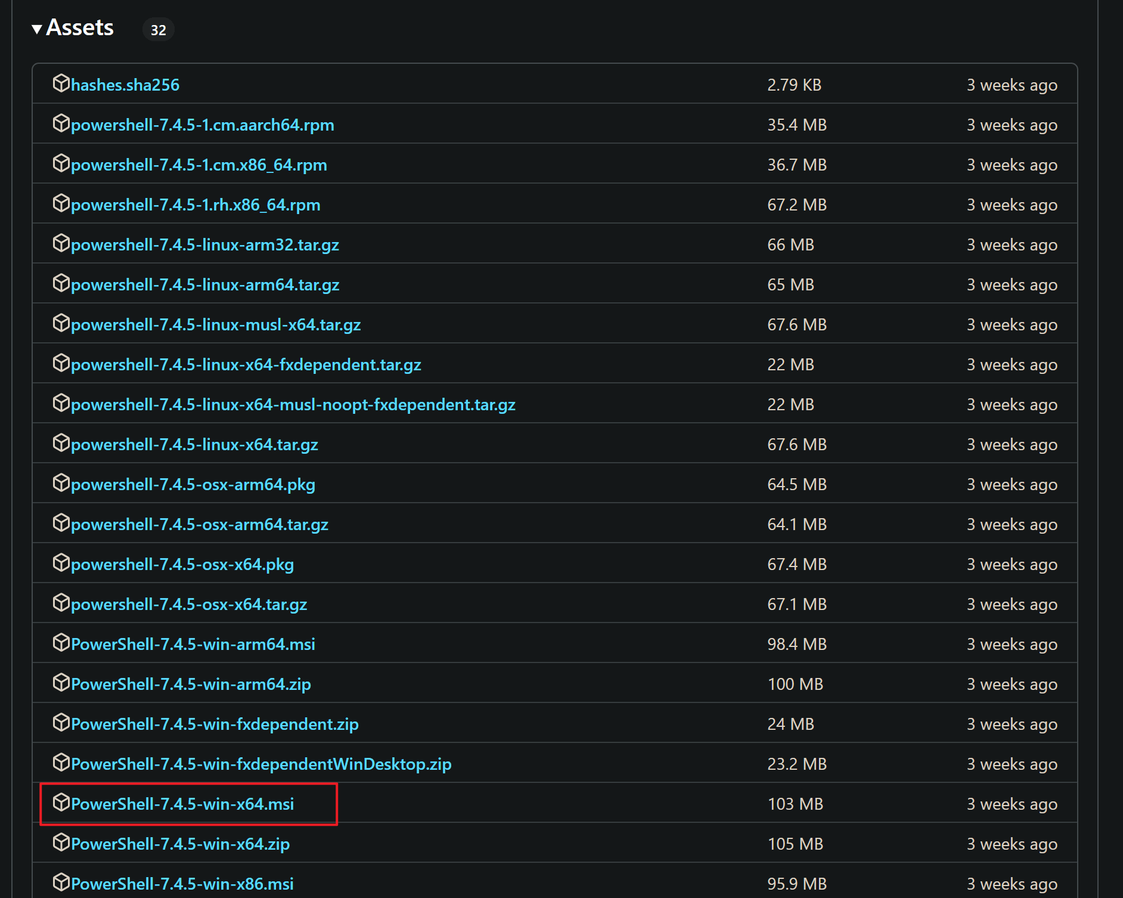Click the 103 MB file size
The height and width of the screenshot is (898, 1123).
pos(795,804)
